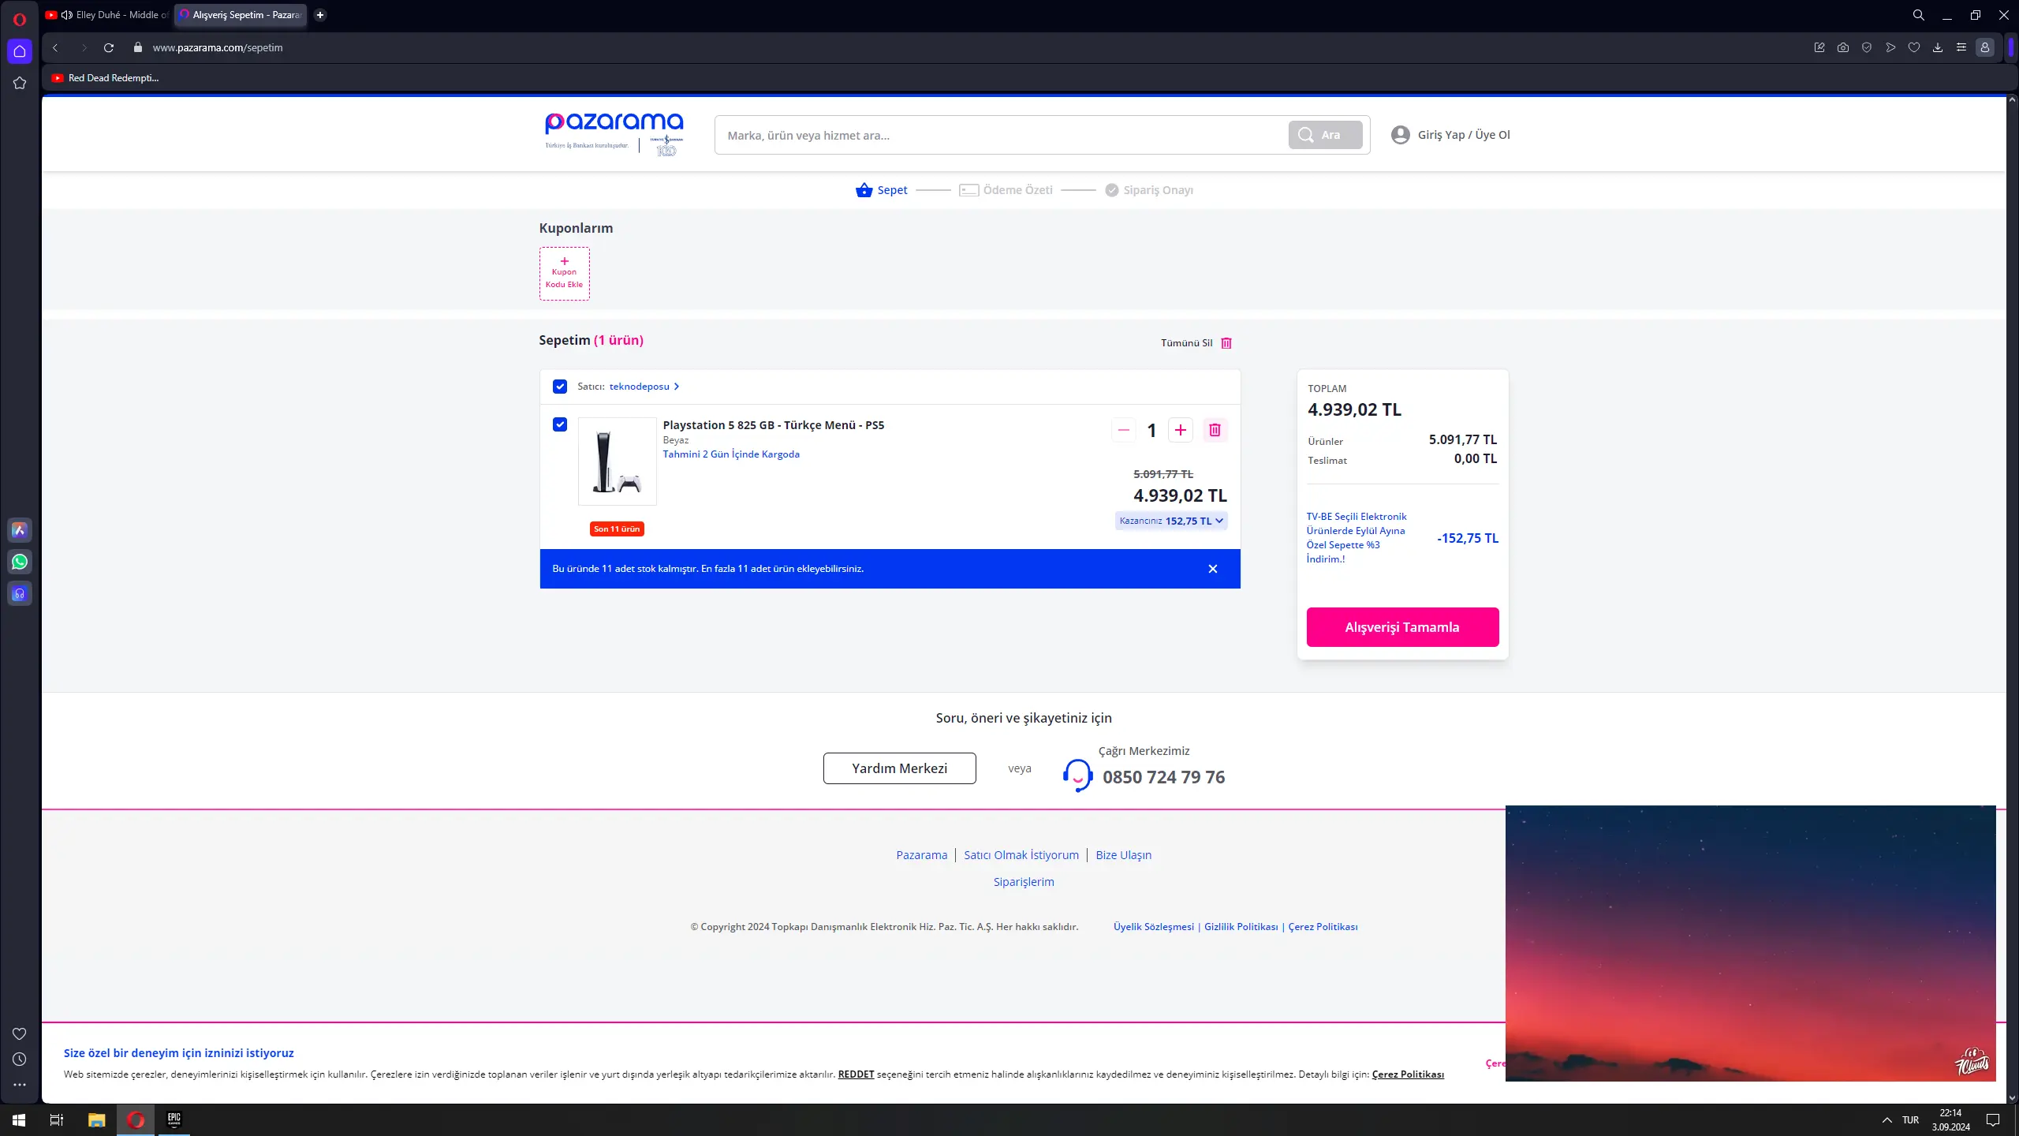Open WhatsApp in the Opera sidebar
Image resolution: width=2019 pixels, height=1136 pixels.
coord(20,562)
